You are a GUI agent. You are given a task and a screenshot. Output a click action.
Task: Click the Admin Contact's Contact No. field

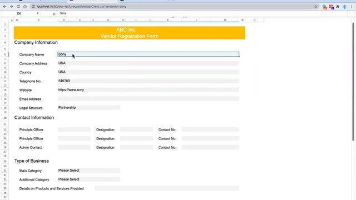pyautogui.click(x=210, y=147)
